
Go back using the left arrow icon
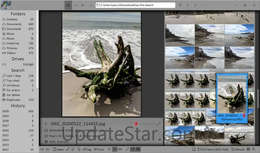tap(83, 5)
